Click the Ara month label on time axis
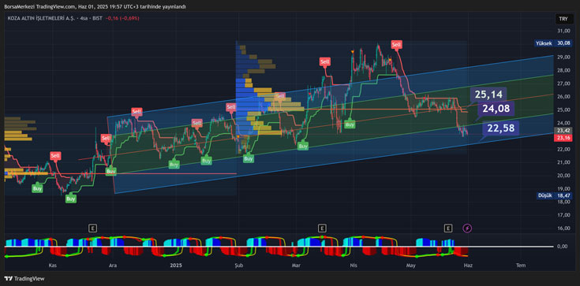580x286 pixels. tap(113, 265)
